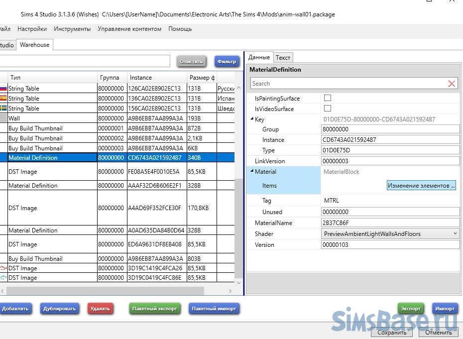The image size is (463, 339).
Task: Clear the property search with the red X
Action: tap(452, 84)
